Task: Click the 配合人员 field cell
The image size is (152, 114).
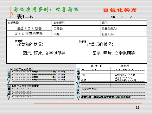Action: pyautogui.click(x=123, y=34)
